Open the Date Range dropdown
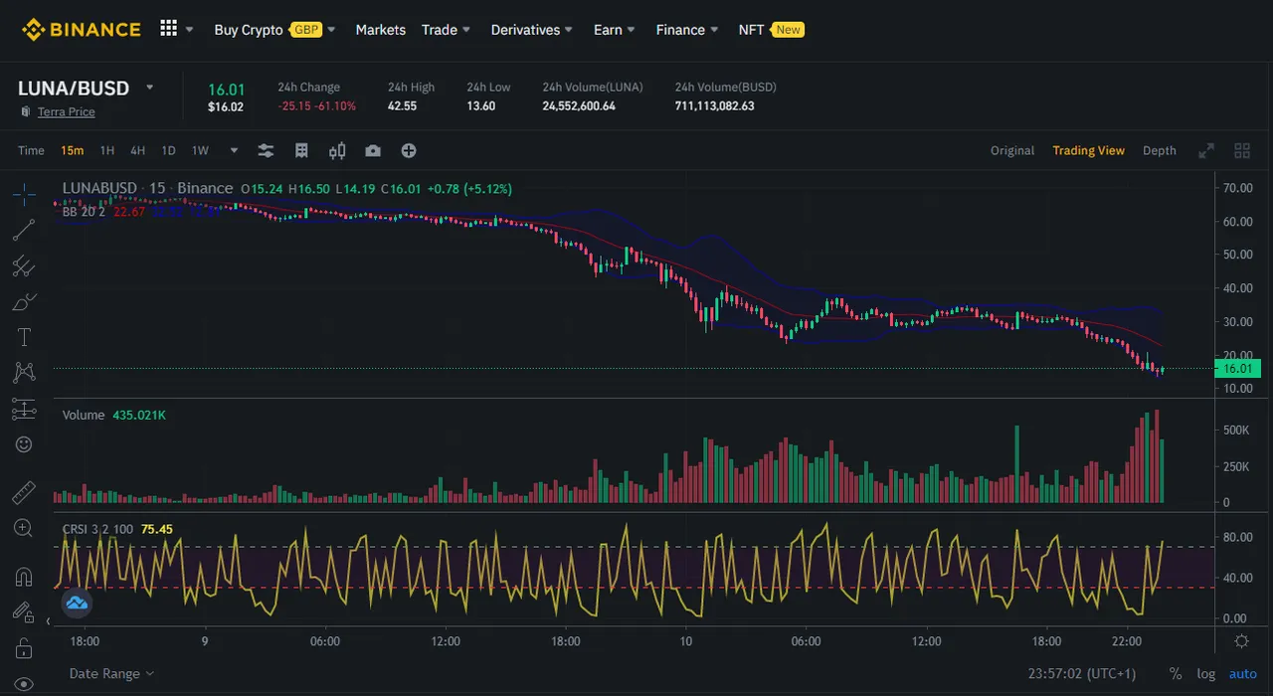 111,673
